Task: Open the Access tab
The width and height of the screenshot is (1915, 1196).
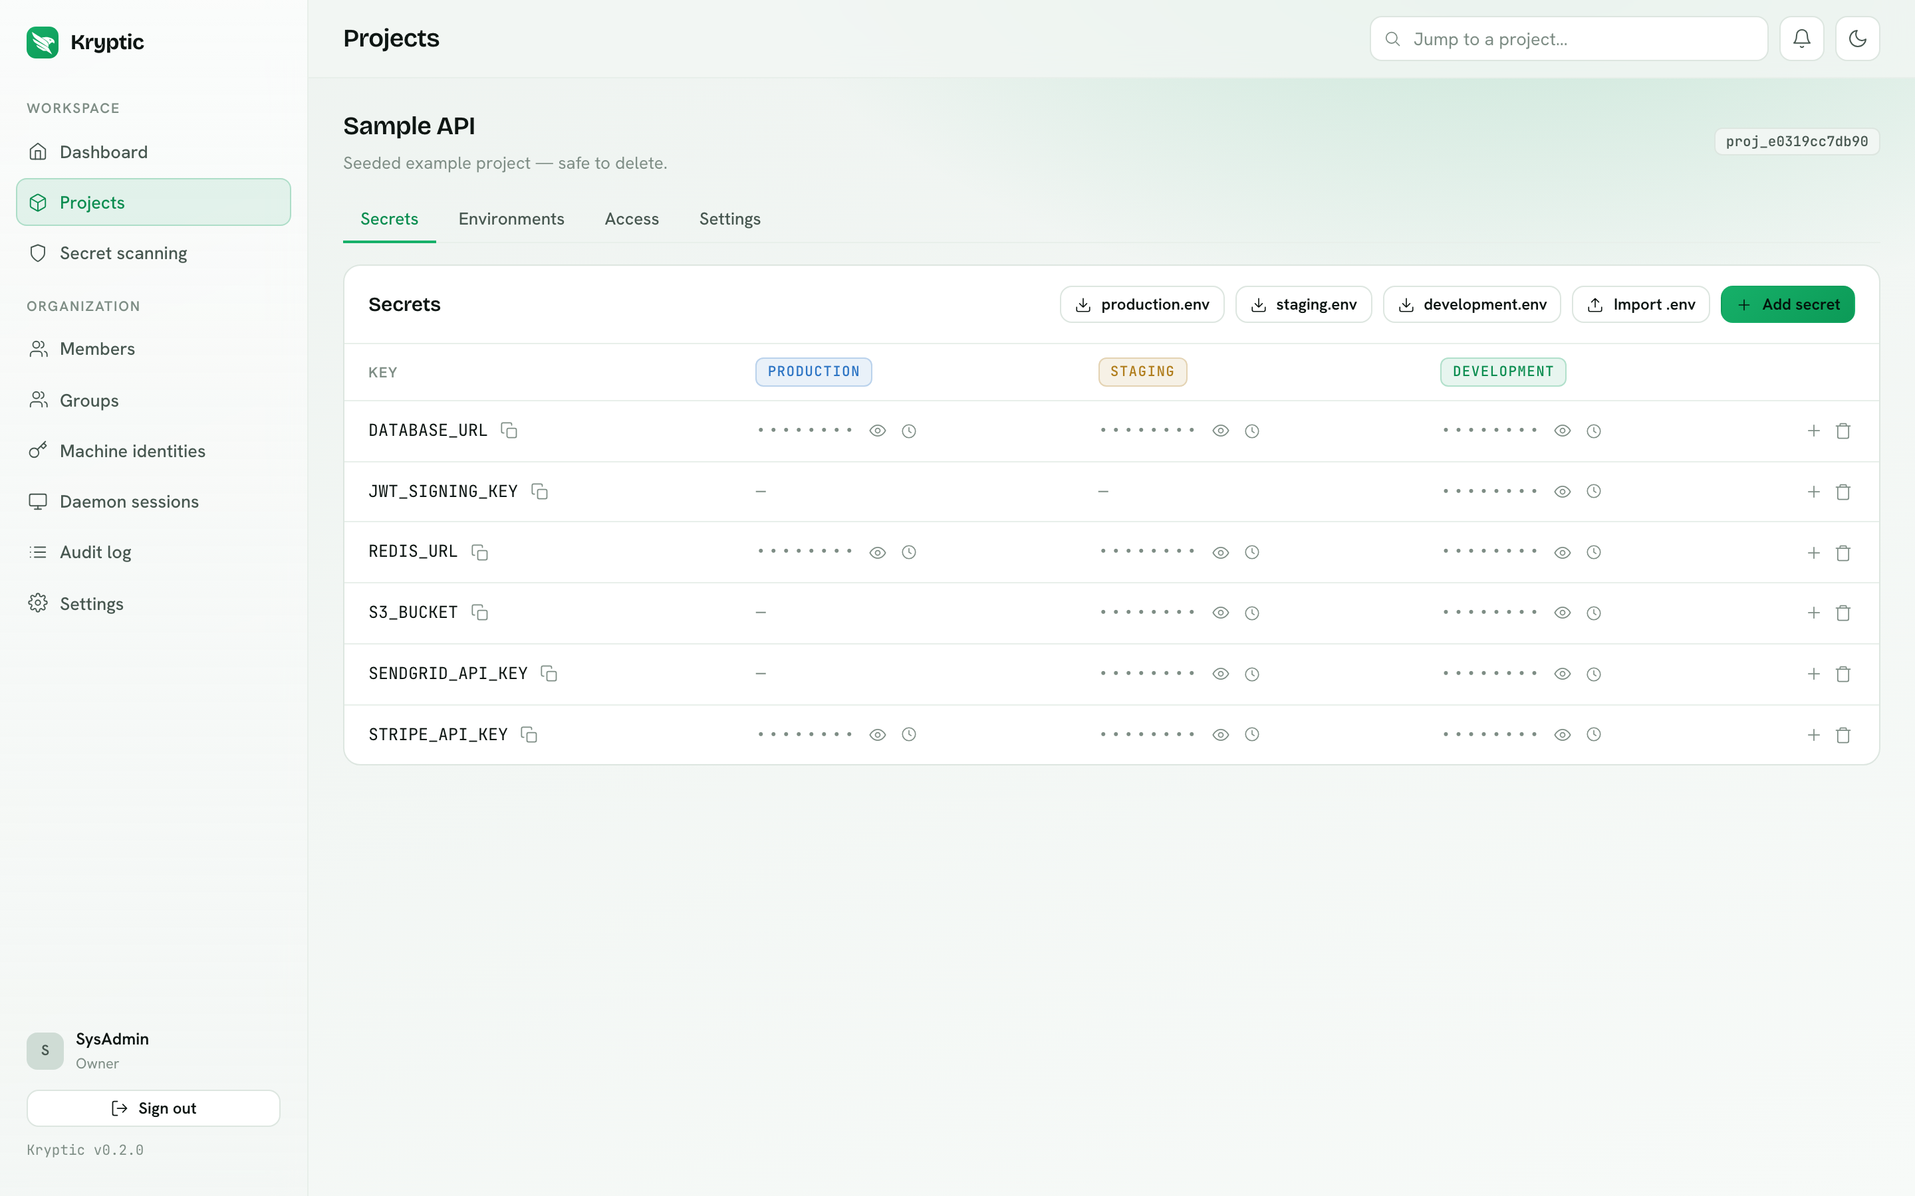Action: tap(632, 219)
